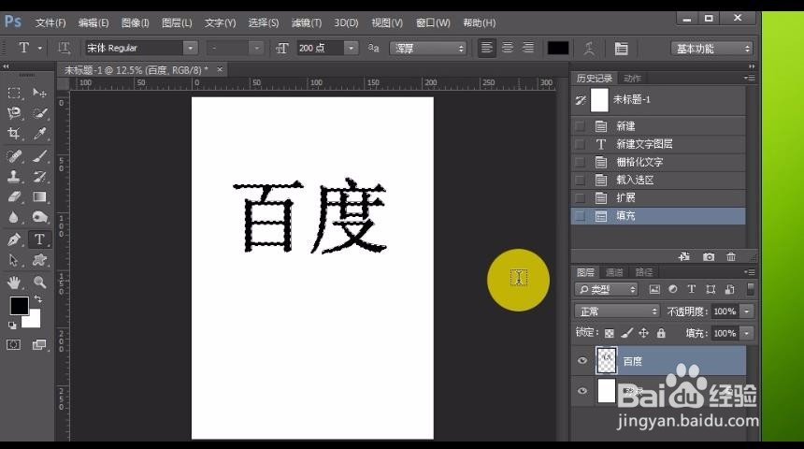Open anti-aliasing dropdown 浑厚
The image size is (804, 449).
coord(427,49)
